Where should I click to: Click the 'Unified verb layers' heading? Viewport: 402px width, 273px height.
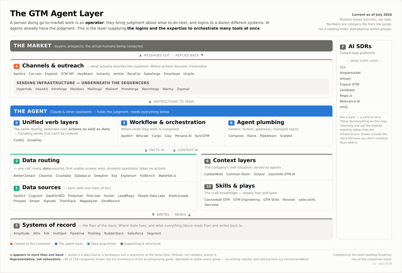[50, 122]
